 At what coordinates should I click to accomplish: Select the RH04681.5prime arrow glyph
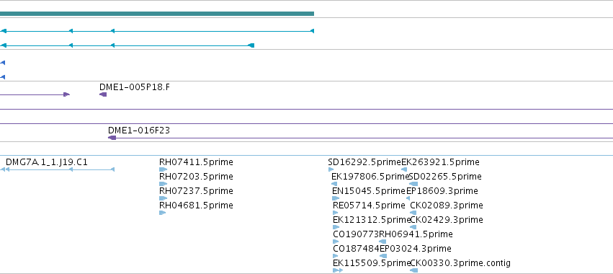coord(163,213)
